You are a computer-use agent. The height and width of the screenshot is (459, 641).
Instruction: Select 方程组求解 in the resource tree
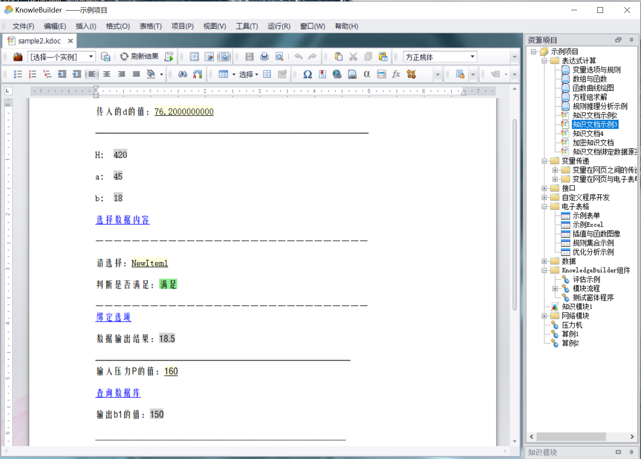tap(589, 97)
